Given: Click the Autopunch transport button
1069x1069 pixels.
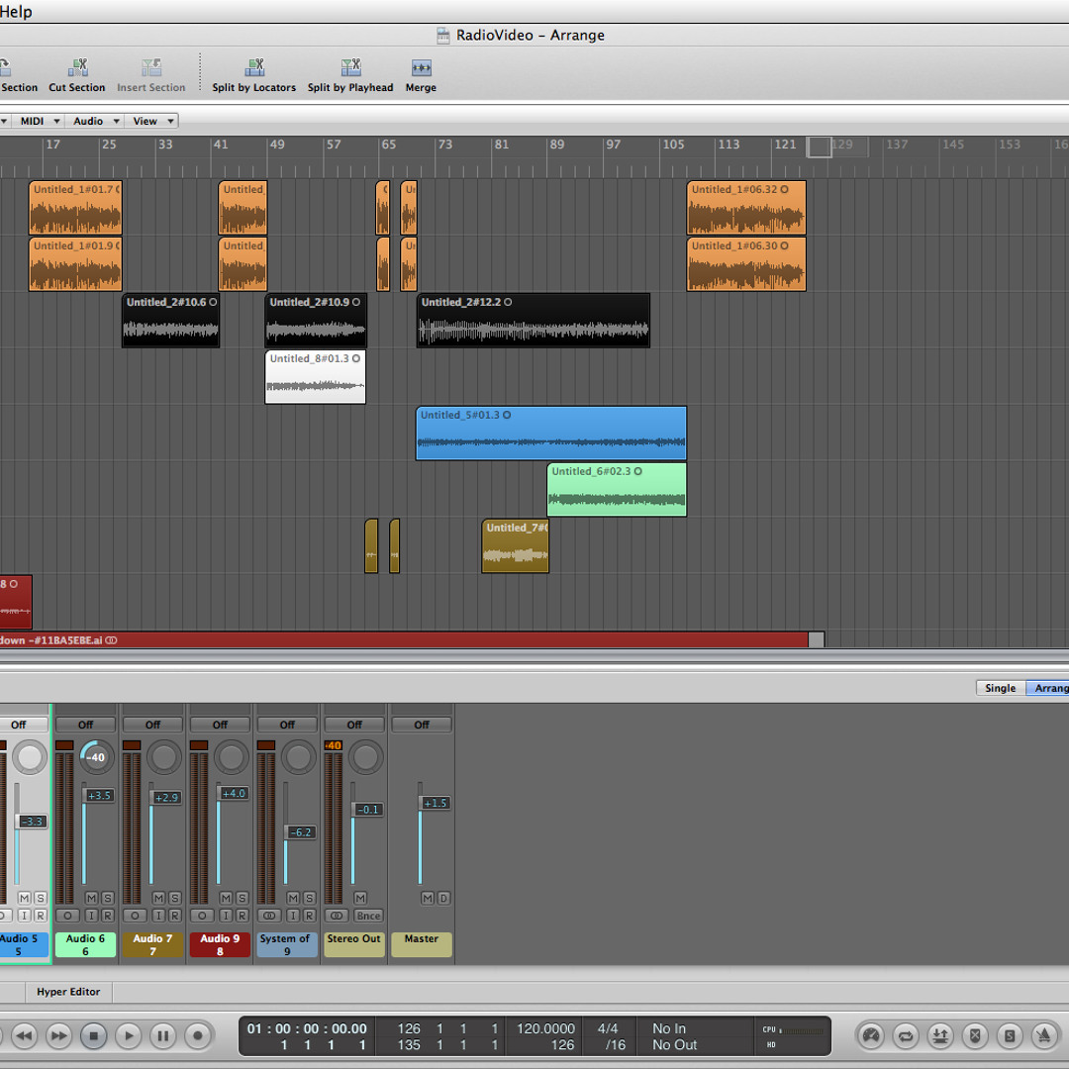Looking at the screenshot, I should point(940,1036).
